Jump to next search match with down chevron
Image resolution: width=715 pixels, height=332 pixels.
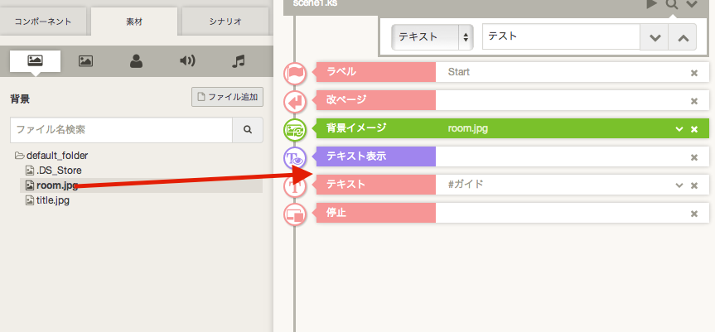654,37
